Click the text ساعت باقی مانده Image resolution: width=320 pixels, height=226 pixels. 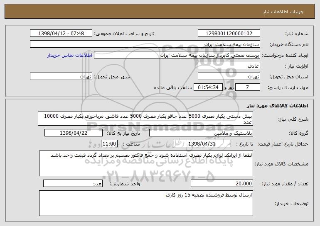click(172, 88)
